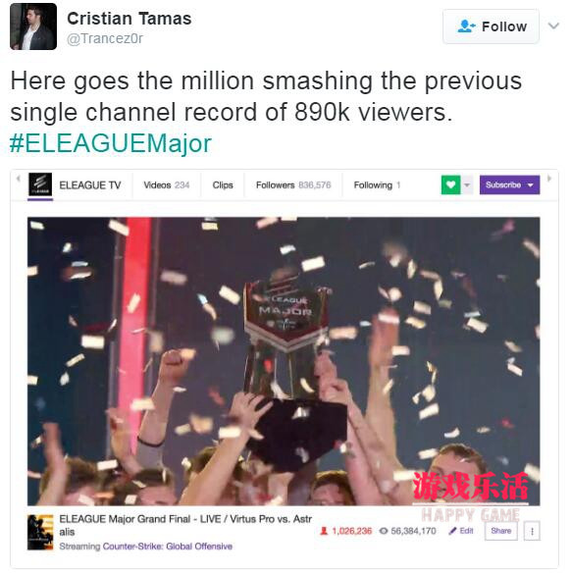This screenshot has width=571, height=575.
Task: Click the red live viewer count icon
Action: (324, 531)
